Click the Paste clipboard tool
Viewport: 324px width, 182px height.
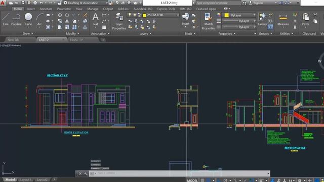(305, 20)
